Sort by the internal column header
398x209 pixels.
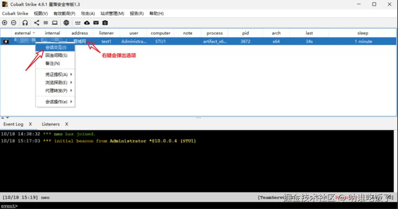tap(52, 33)
